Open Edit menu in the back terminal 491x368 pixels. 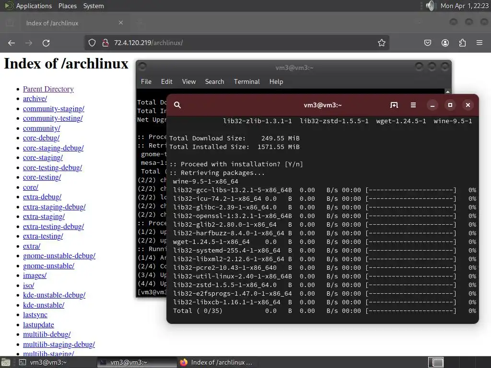[x=166, y=81]
